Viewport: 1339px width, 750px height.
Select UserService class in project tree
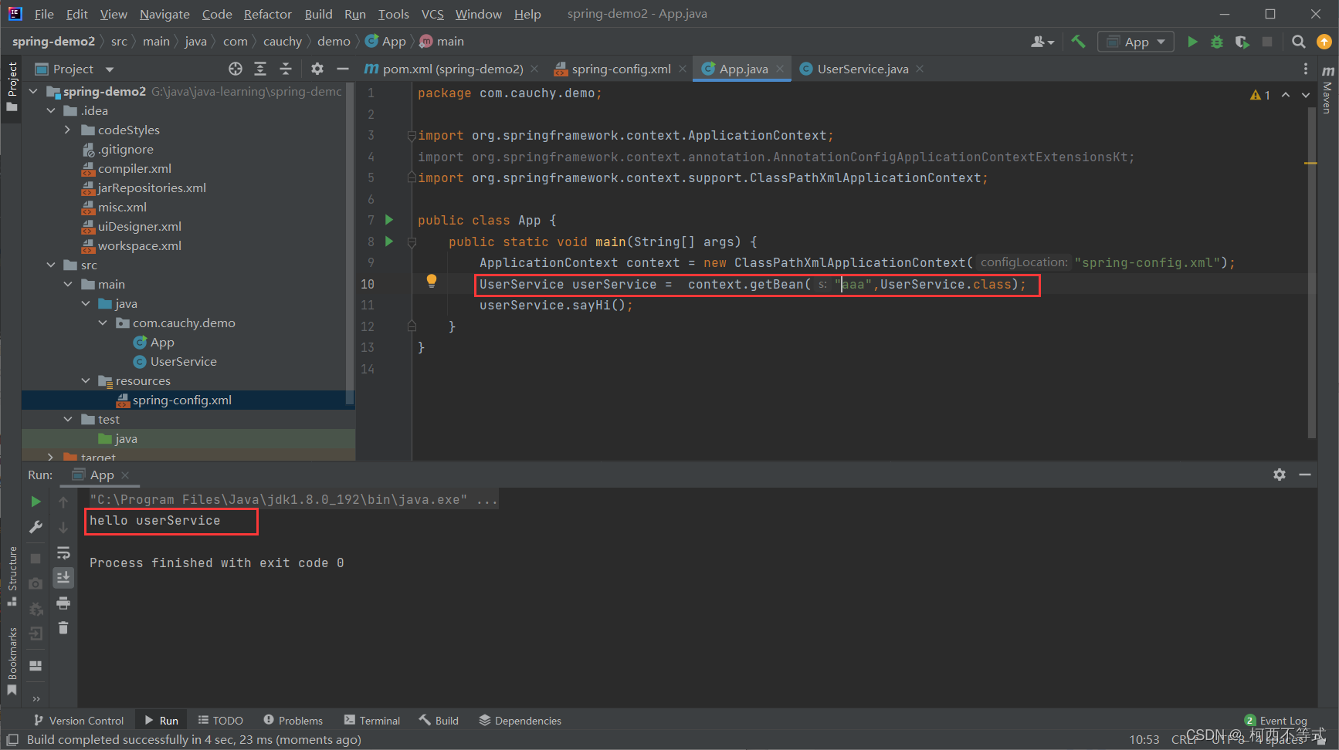tap(183, 361)
